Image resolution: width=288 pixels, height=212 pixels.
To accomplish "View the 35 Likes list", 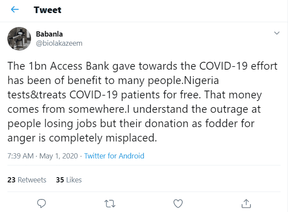I will click(69, 180).
